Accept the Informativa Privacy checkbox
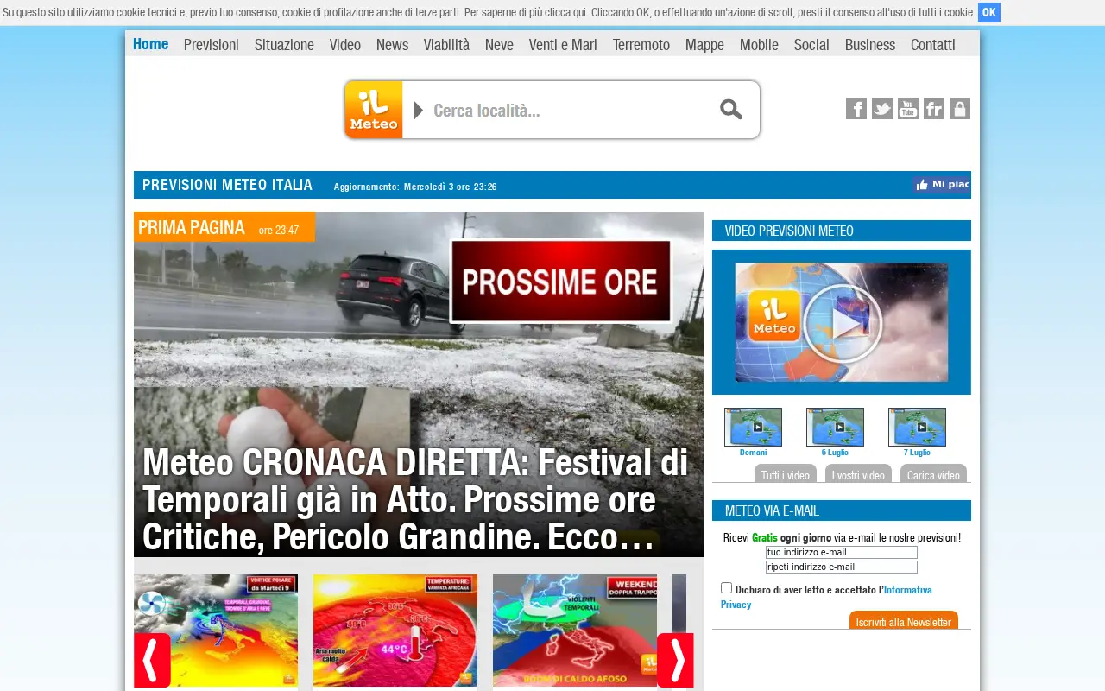The image size is (1105, 691). pyautogui.click(x=727, y=588)
